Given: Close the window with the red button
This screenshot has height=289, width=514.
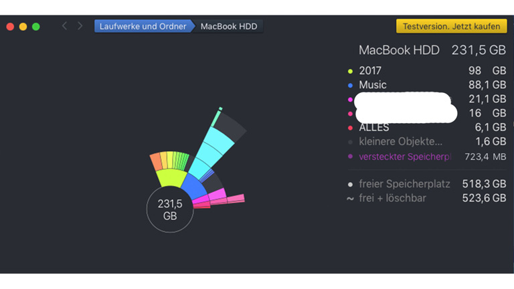Looking at the screenshot, I should pyautogui.click(x=10, y=27).
